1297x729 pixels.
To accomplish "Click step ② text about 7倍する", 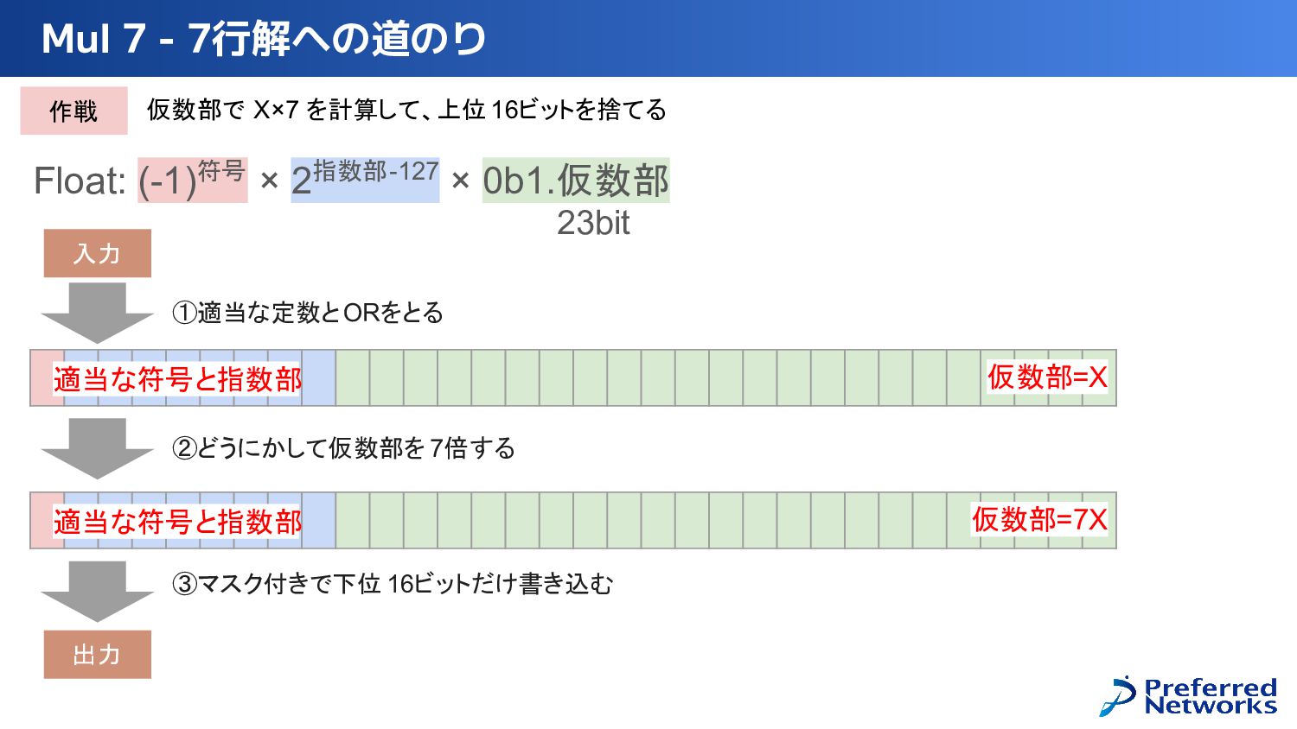I will [343, 447].
